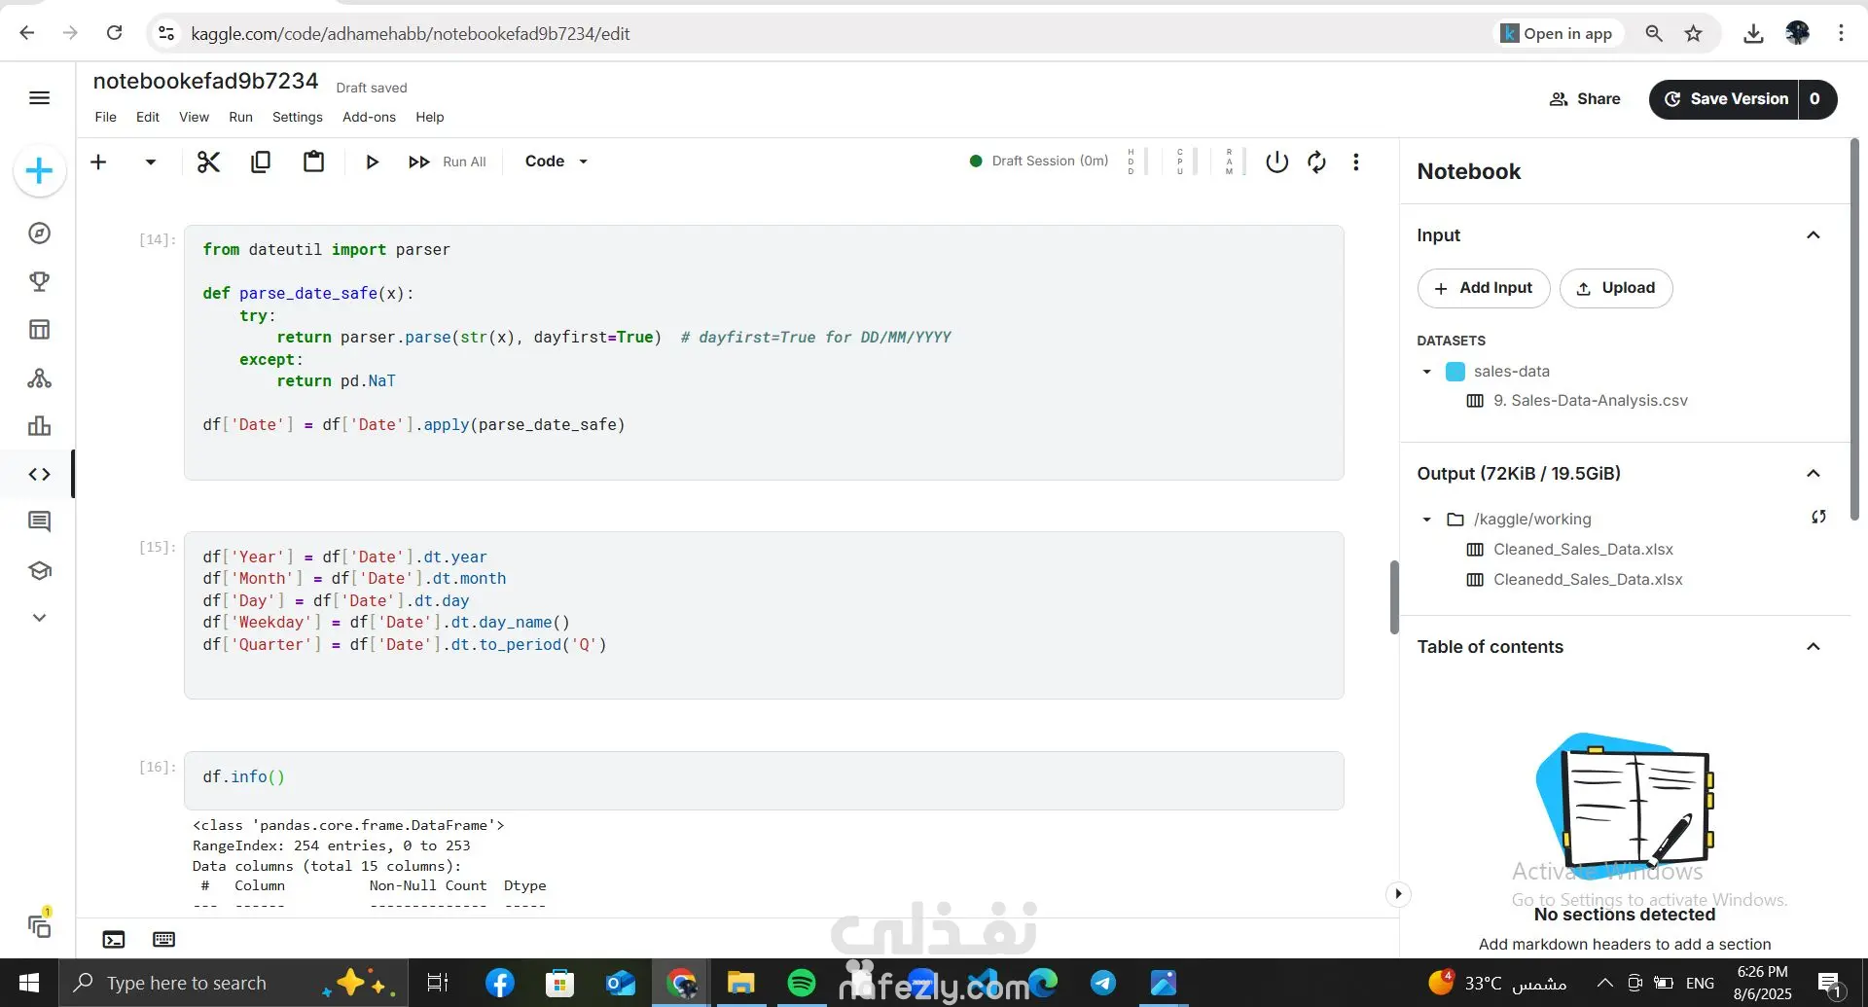Open Learn graduation cap icon in sidebar
Viewport: 1868px width, 1007px height.
[39, 570]
